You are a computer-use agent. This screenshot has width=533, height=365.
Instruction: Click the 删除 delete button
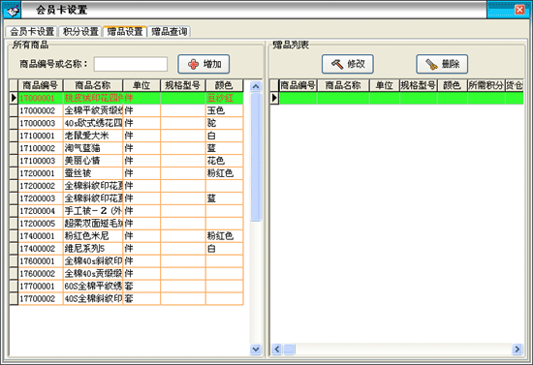point(442,64)
